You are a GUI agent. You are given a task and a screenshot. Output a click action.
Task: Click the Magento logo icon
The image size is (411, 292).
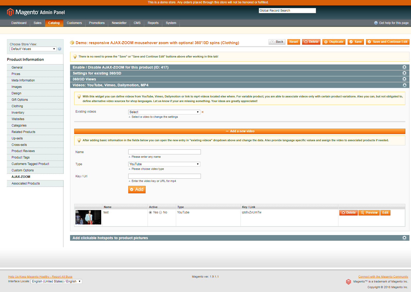(x=10, y=12)
